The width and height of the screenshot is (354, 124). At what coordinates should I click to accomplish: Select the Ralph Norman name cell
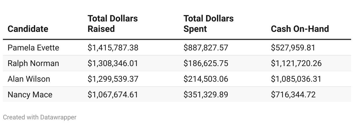pyautogui.click(x=33, y=63)
